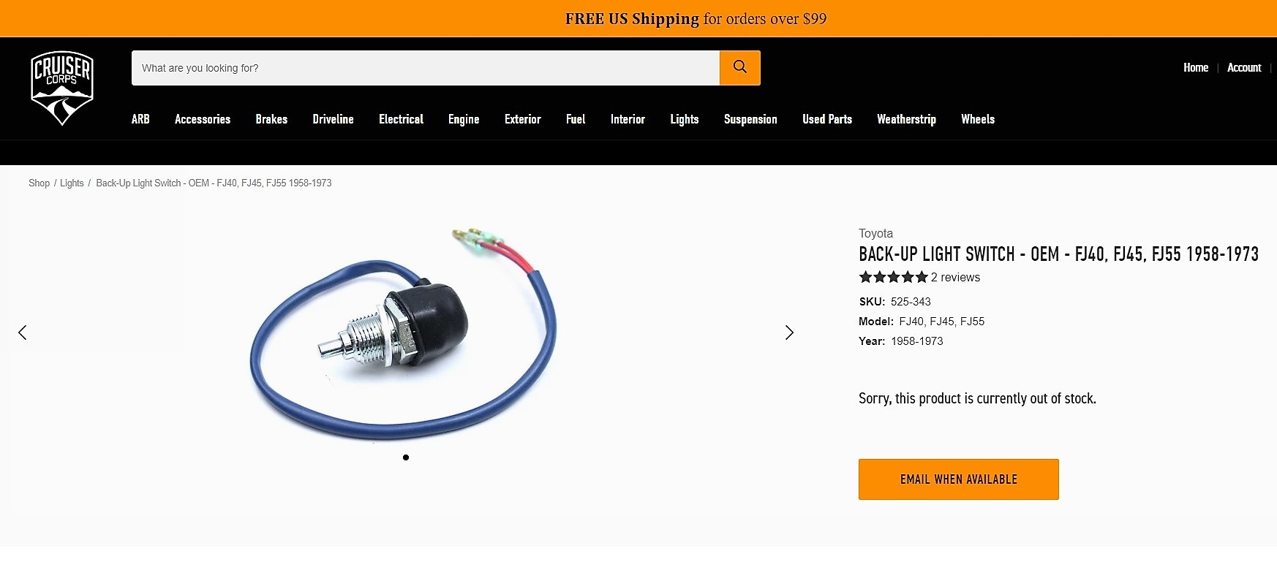Viewport: 1277px width, 570px height.
Task: Open the Suspension menu category
Action: click(750, 119)
